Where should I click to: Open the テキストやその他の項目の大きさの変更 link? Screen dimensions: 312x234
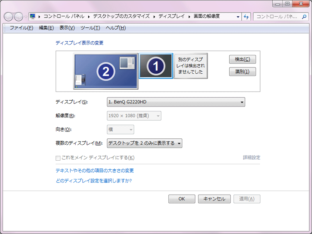pos(95,170)
